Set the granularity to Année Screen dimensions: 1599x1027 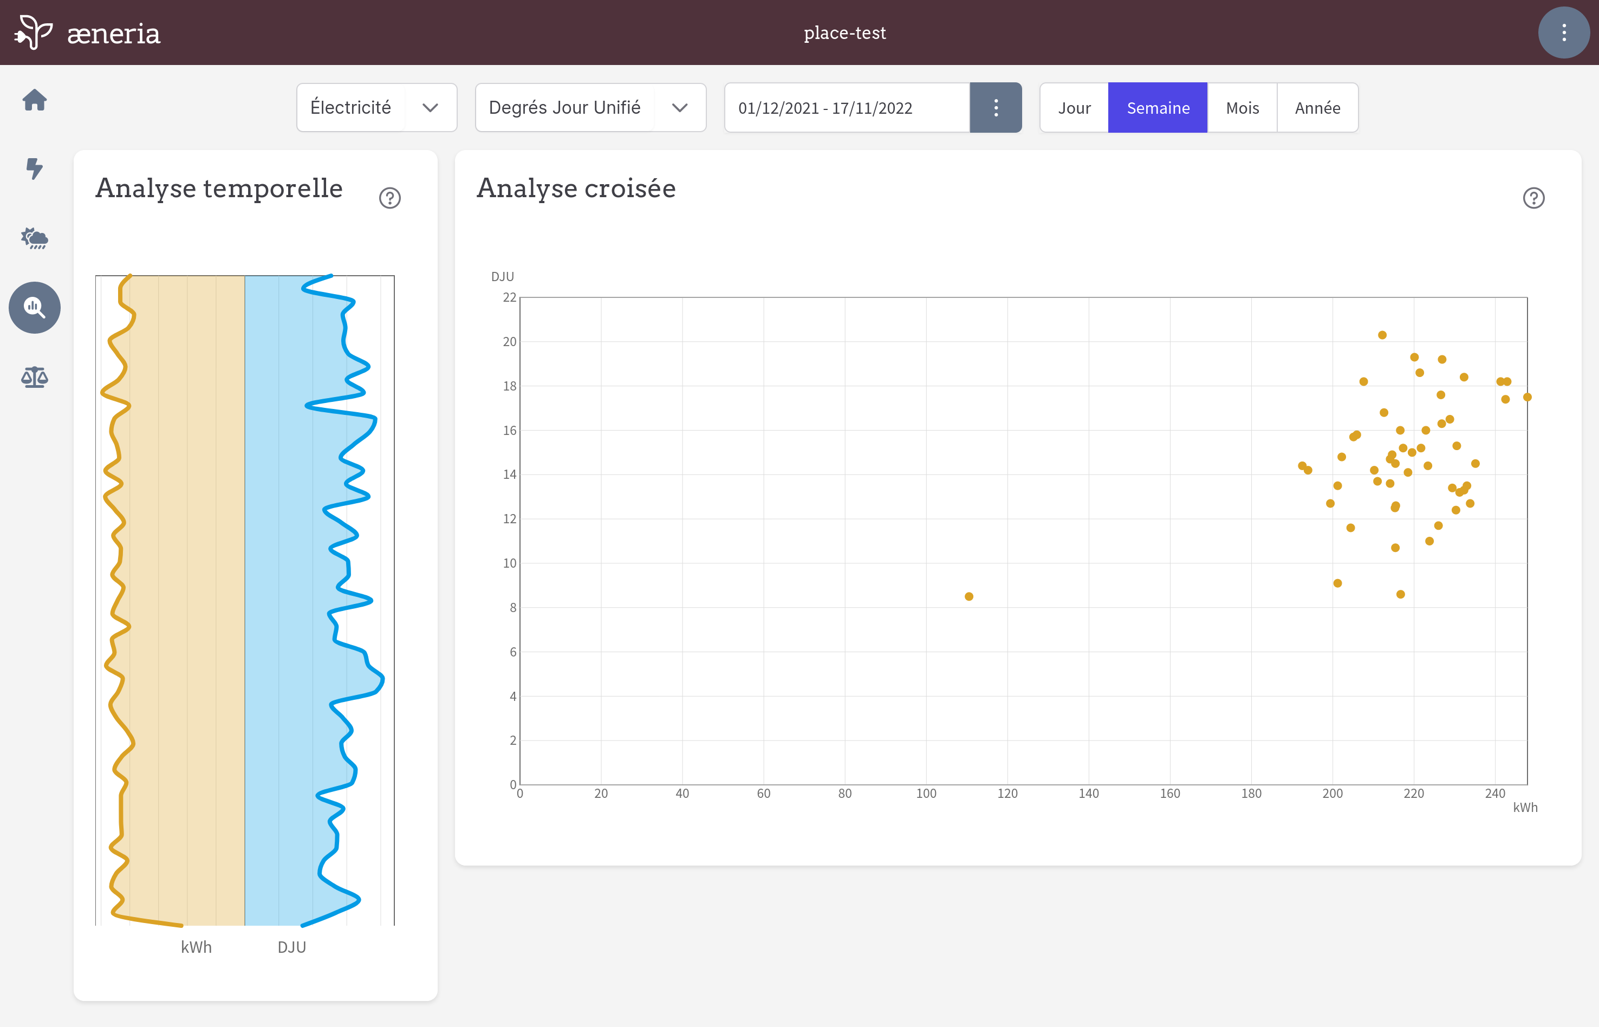pos(1318,108)
